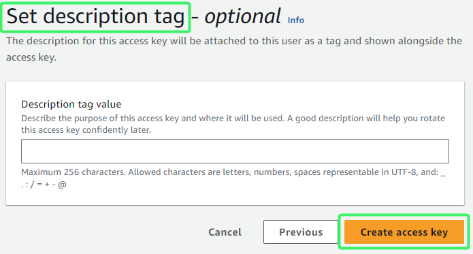Click the 'Maximum 256 characters' constraint text
The height and width of the screenshot is (254, 473).
[73, 172]
